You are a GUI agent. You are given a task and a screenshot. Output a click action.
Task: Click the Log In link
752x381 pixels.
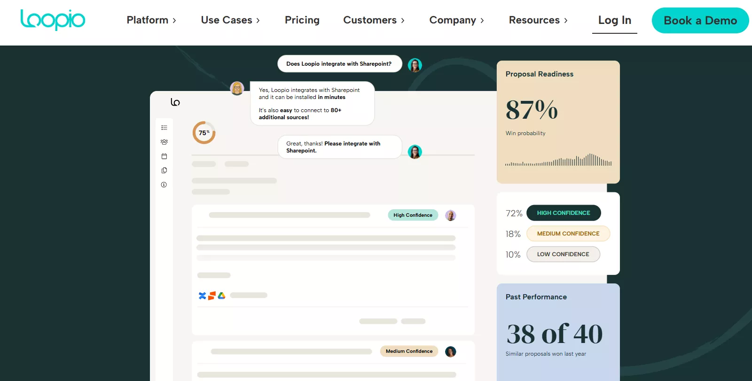[615, 21]
